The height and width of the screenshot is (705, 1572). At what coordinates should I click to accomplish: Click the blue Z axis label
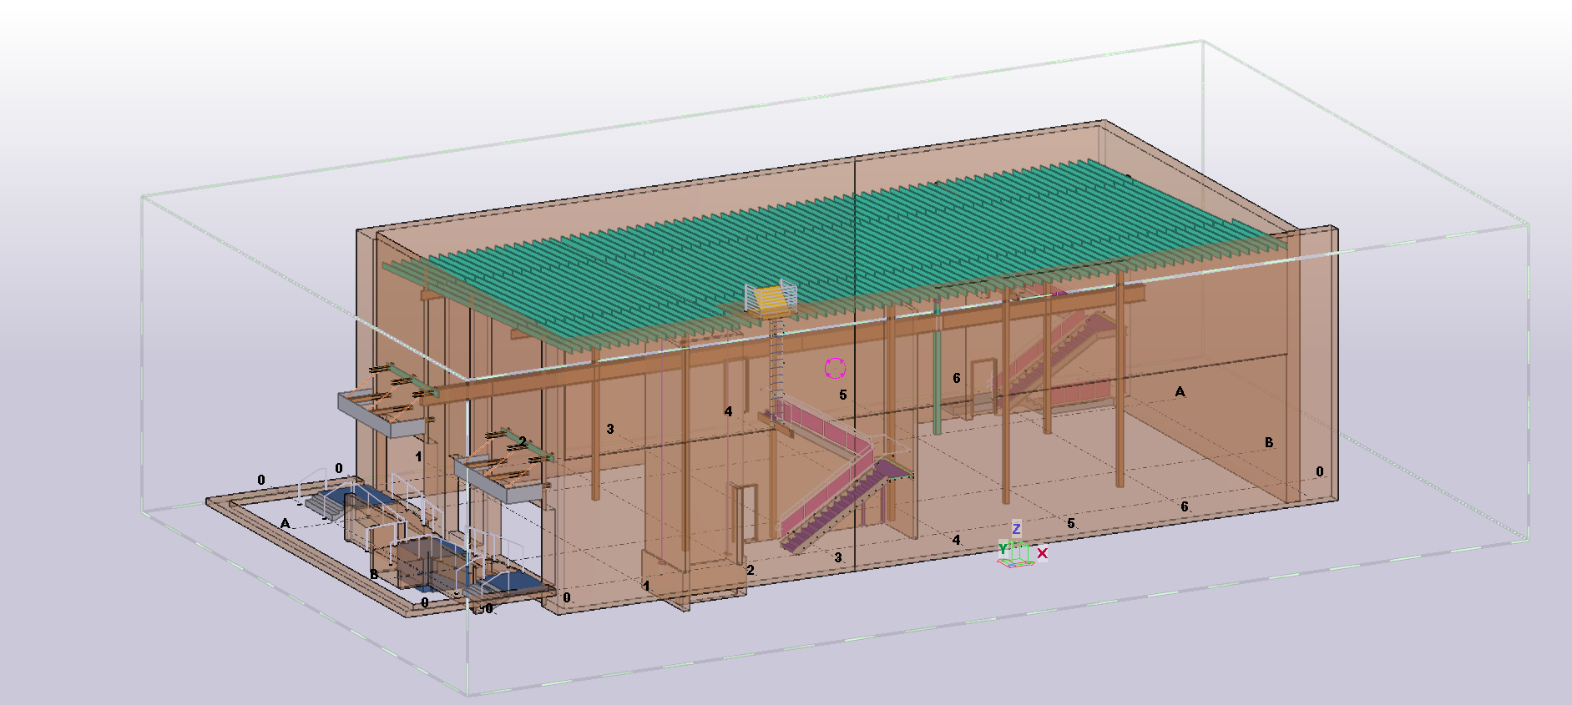[x=1016, y=529]
